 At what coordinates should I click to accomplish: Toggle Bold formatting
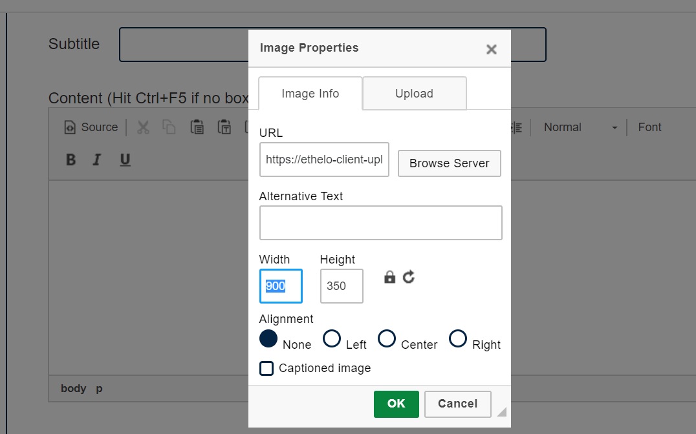[71, 160]
